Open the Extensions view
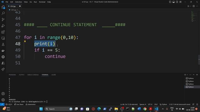The image size is (200, 112). pos(3,32)
